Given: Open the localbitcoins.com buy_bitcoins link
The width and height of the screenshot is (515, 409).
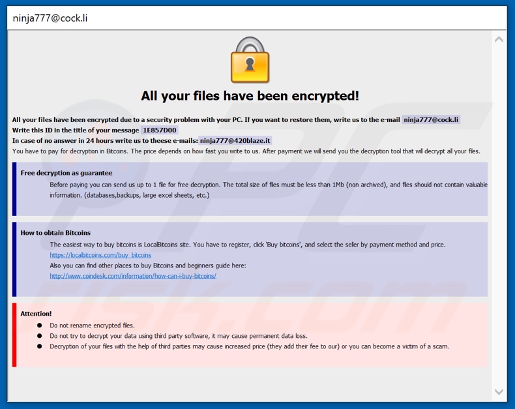Looking at the screenshot, I should pos(100,255).
